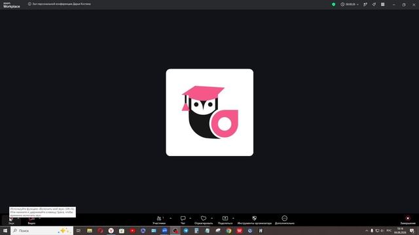The image size is (419, 235).
Task: Open the people icon beside the timer
Action: (x=365, y=5)
